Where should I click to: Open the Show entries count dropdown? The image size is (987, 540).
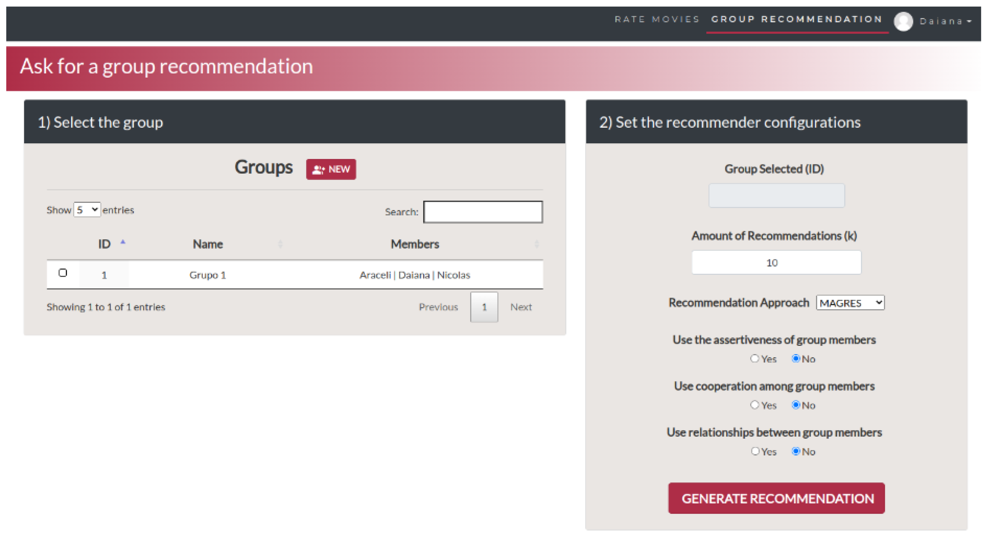pos(87,210)
